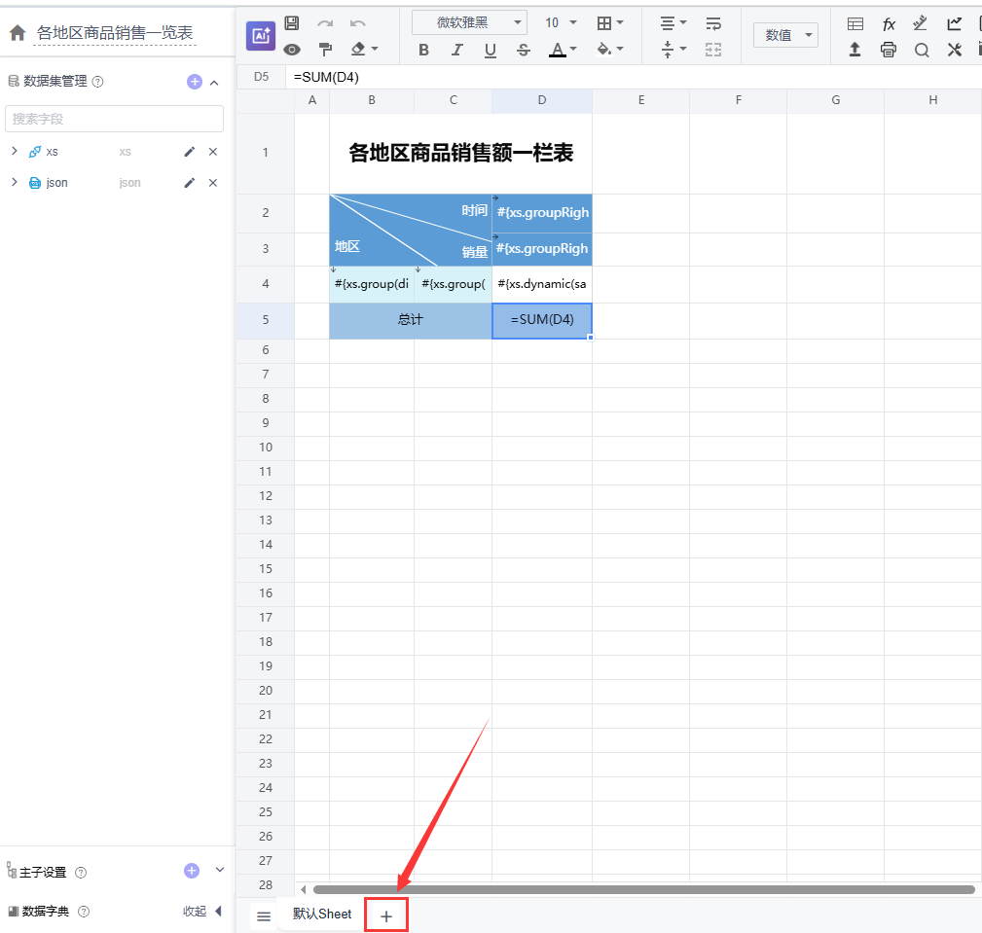
Task: Expand the xs dataset tree node
Action: point(15,152)
